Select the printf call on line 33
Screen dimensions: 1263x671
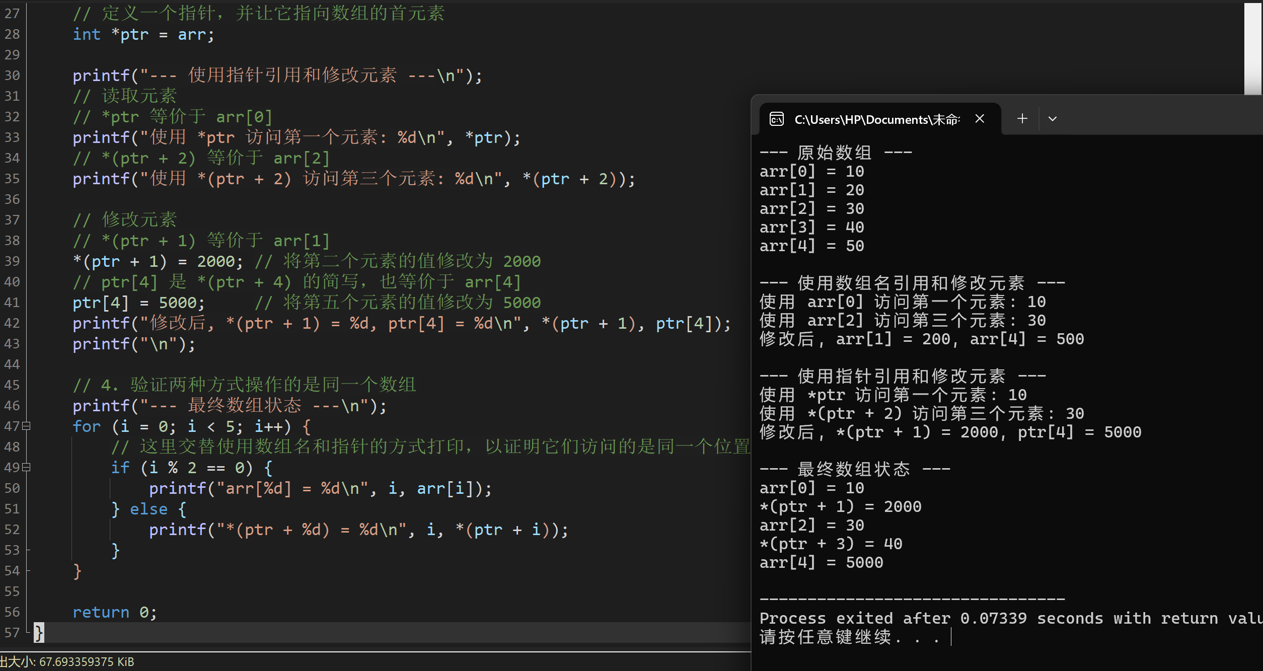(297, 137)
